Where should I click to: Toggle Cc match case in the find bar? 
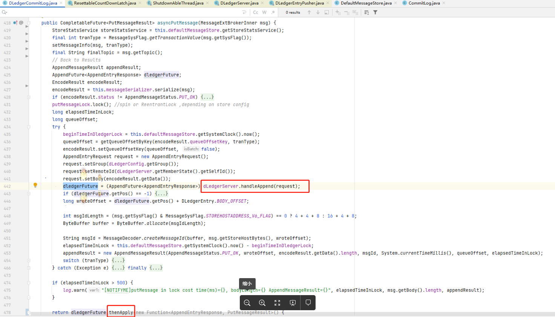click(x=255, y=12)
